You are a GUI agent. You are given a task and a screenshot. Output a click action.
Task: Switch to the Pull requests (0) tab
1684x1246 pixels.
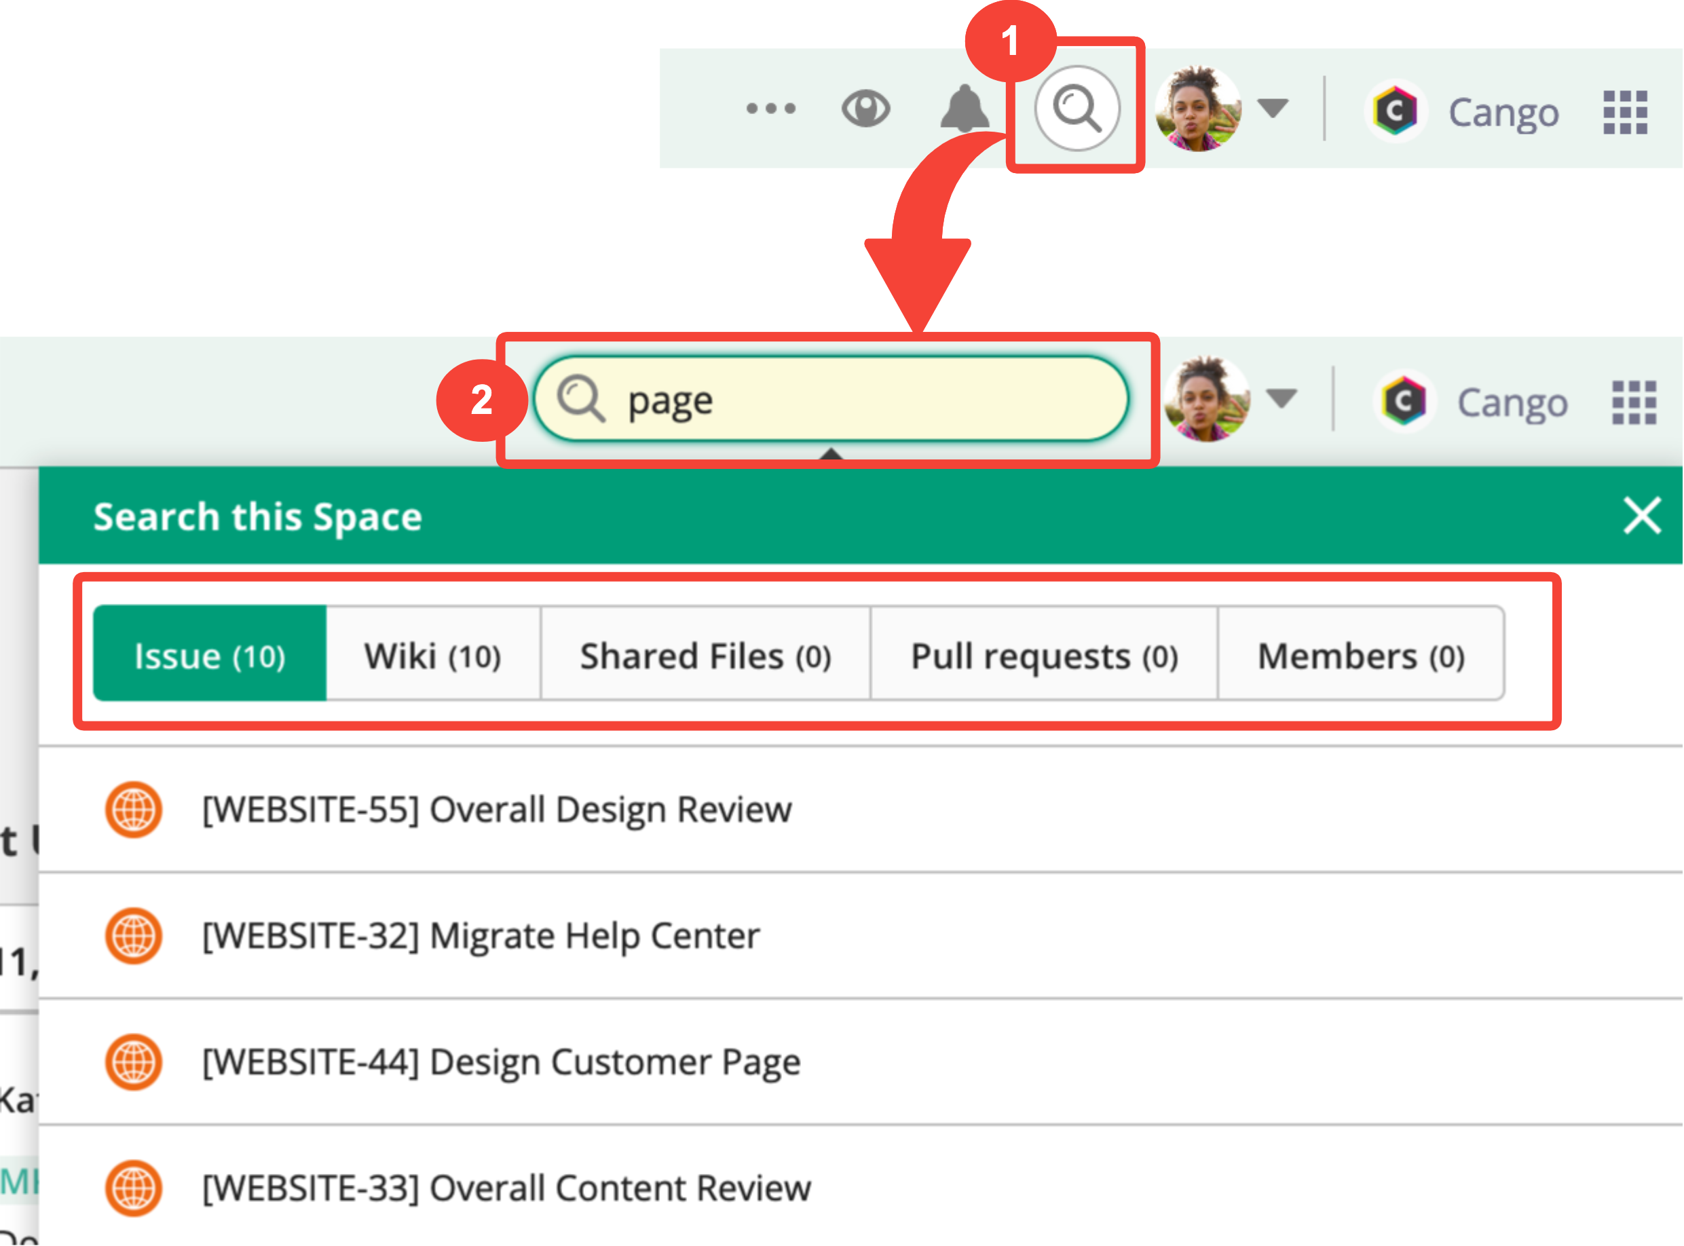(x=1045, y=654)
